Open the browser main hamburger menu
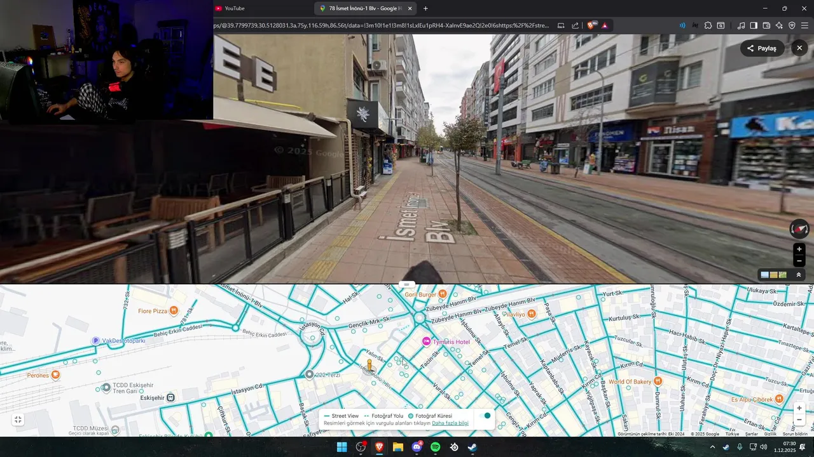Screen dimensions: 814x457 804,25
